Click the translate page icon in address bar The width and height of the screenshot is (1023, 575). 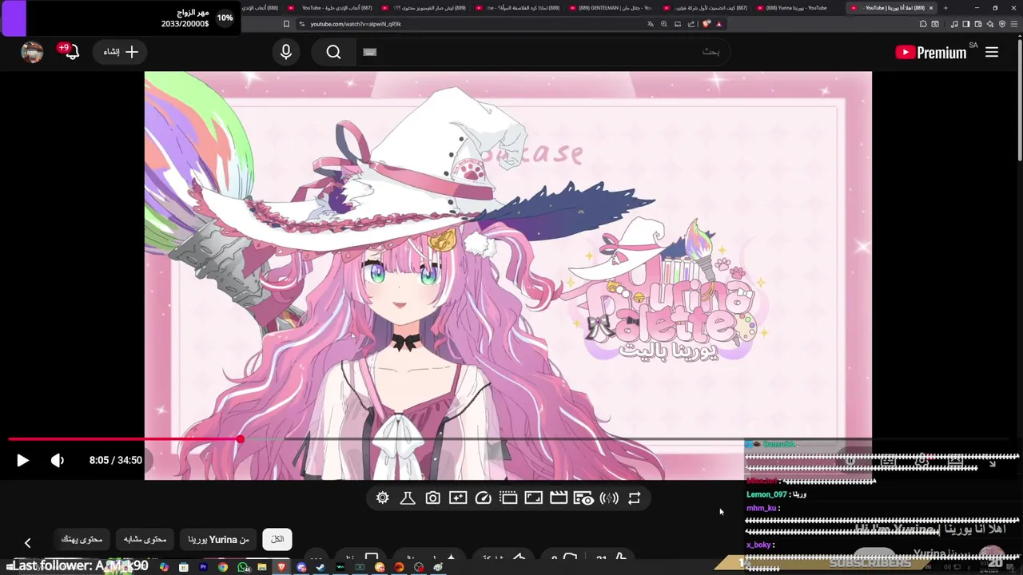click(x=651, y=24)
